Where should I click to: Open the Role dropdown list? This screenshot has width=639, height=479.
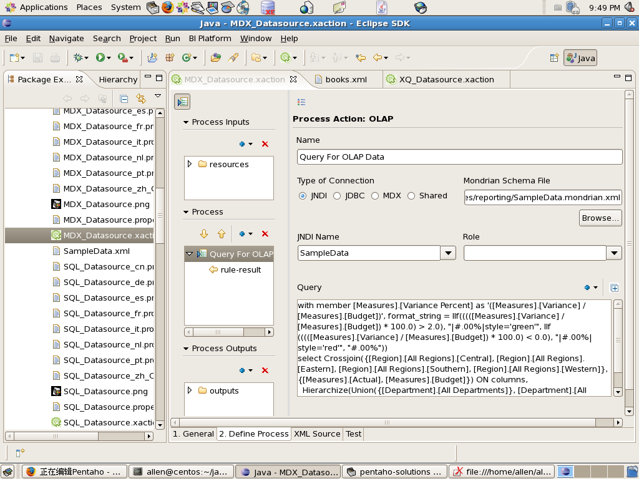coord(614,253)
